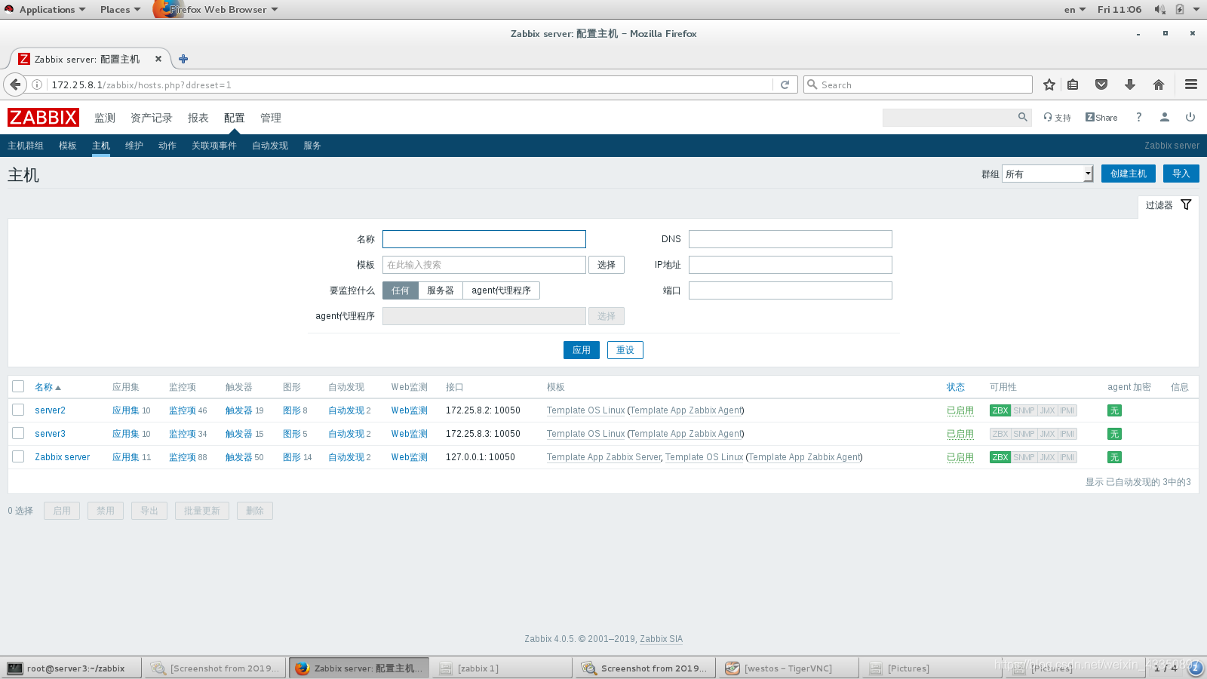Click the 名称 filter input field

(484, 239)
